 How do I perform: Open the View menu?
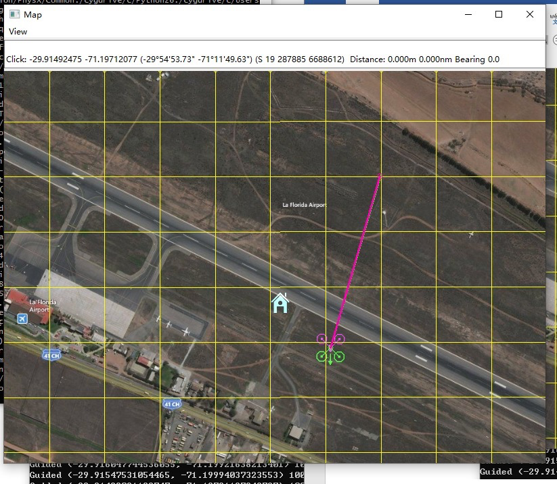coord(18,32)
